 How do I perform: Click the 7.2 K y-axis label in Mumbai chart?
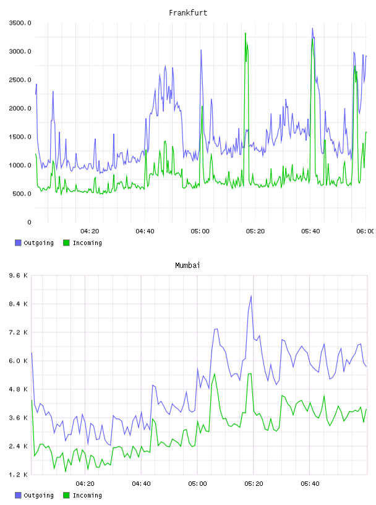tap(19, 332)
